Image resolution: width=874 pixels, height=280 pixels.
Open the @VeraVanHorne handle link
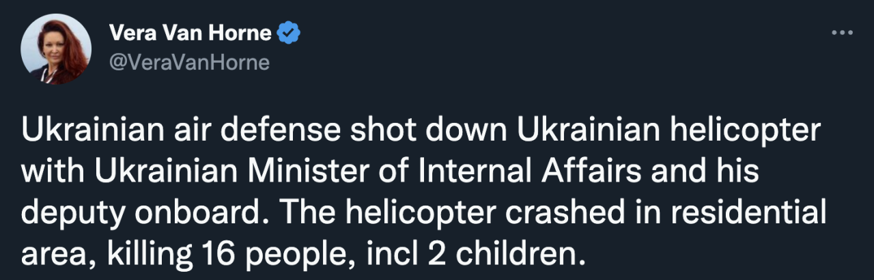[x=189, y=63]
